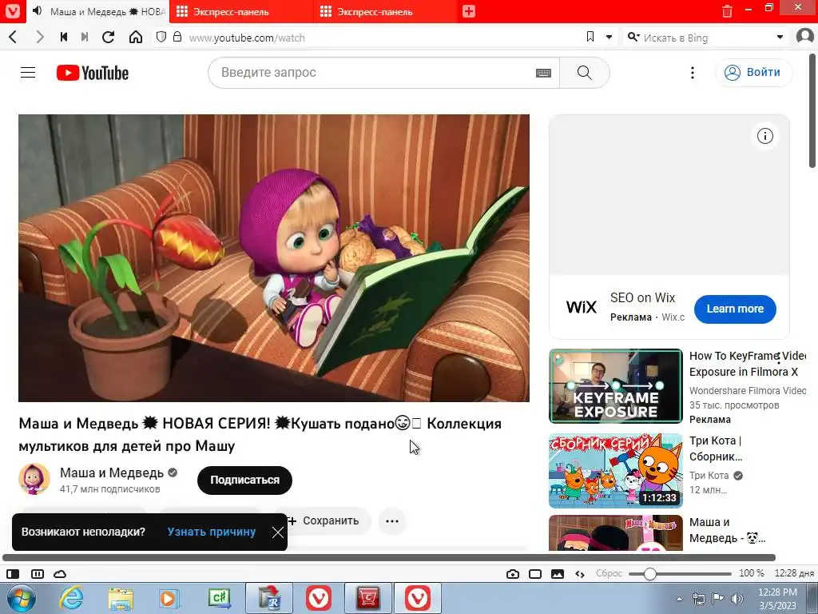Image resolution: width=818 pixels, height=614 pixels.
Task: Show hidden system tray icons
Action: [679, 599]
